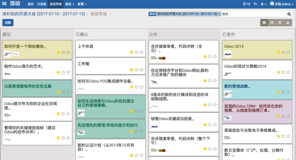
Task: Click the ASUS logo on Odoo 2014 card
Action: click(228, 54)
